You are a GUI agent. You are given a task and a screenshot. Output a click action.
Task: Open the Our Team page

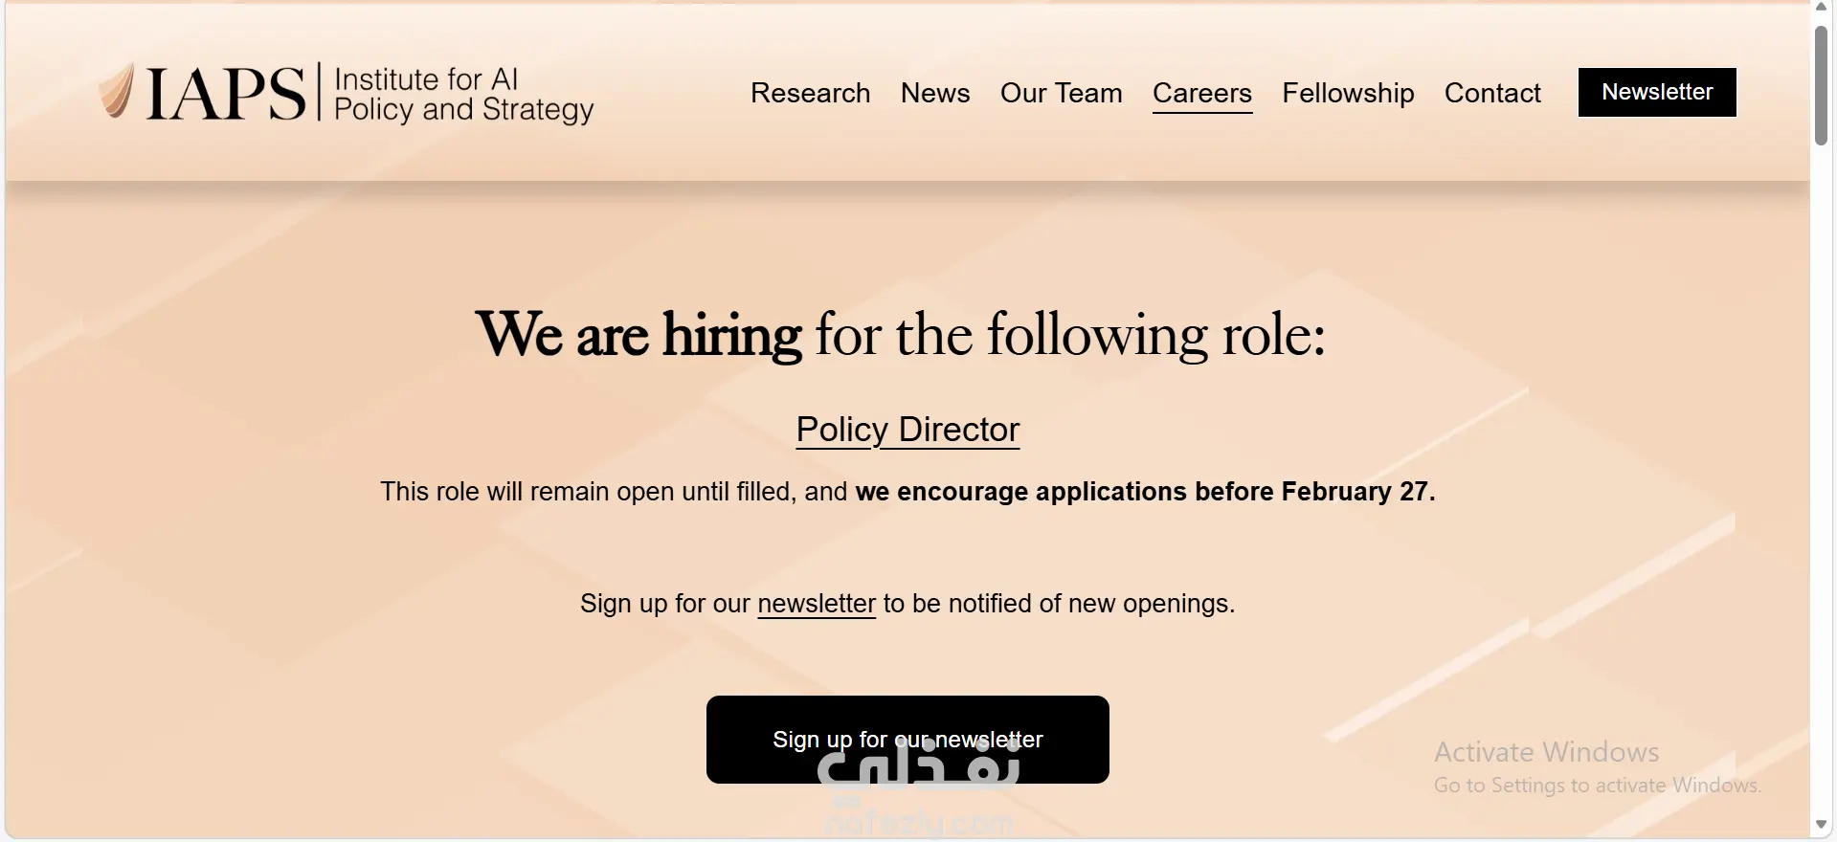[1061, 93]
